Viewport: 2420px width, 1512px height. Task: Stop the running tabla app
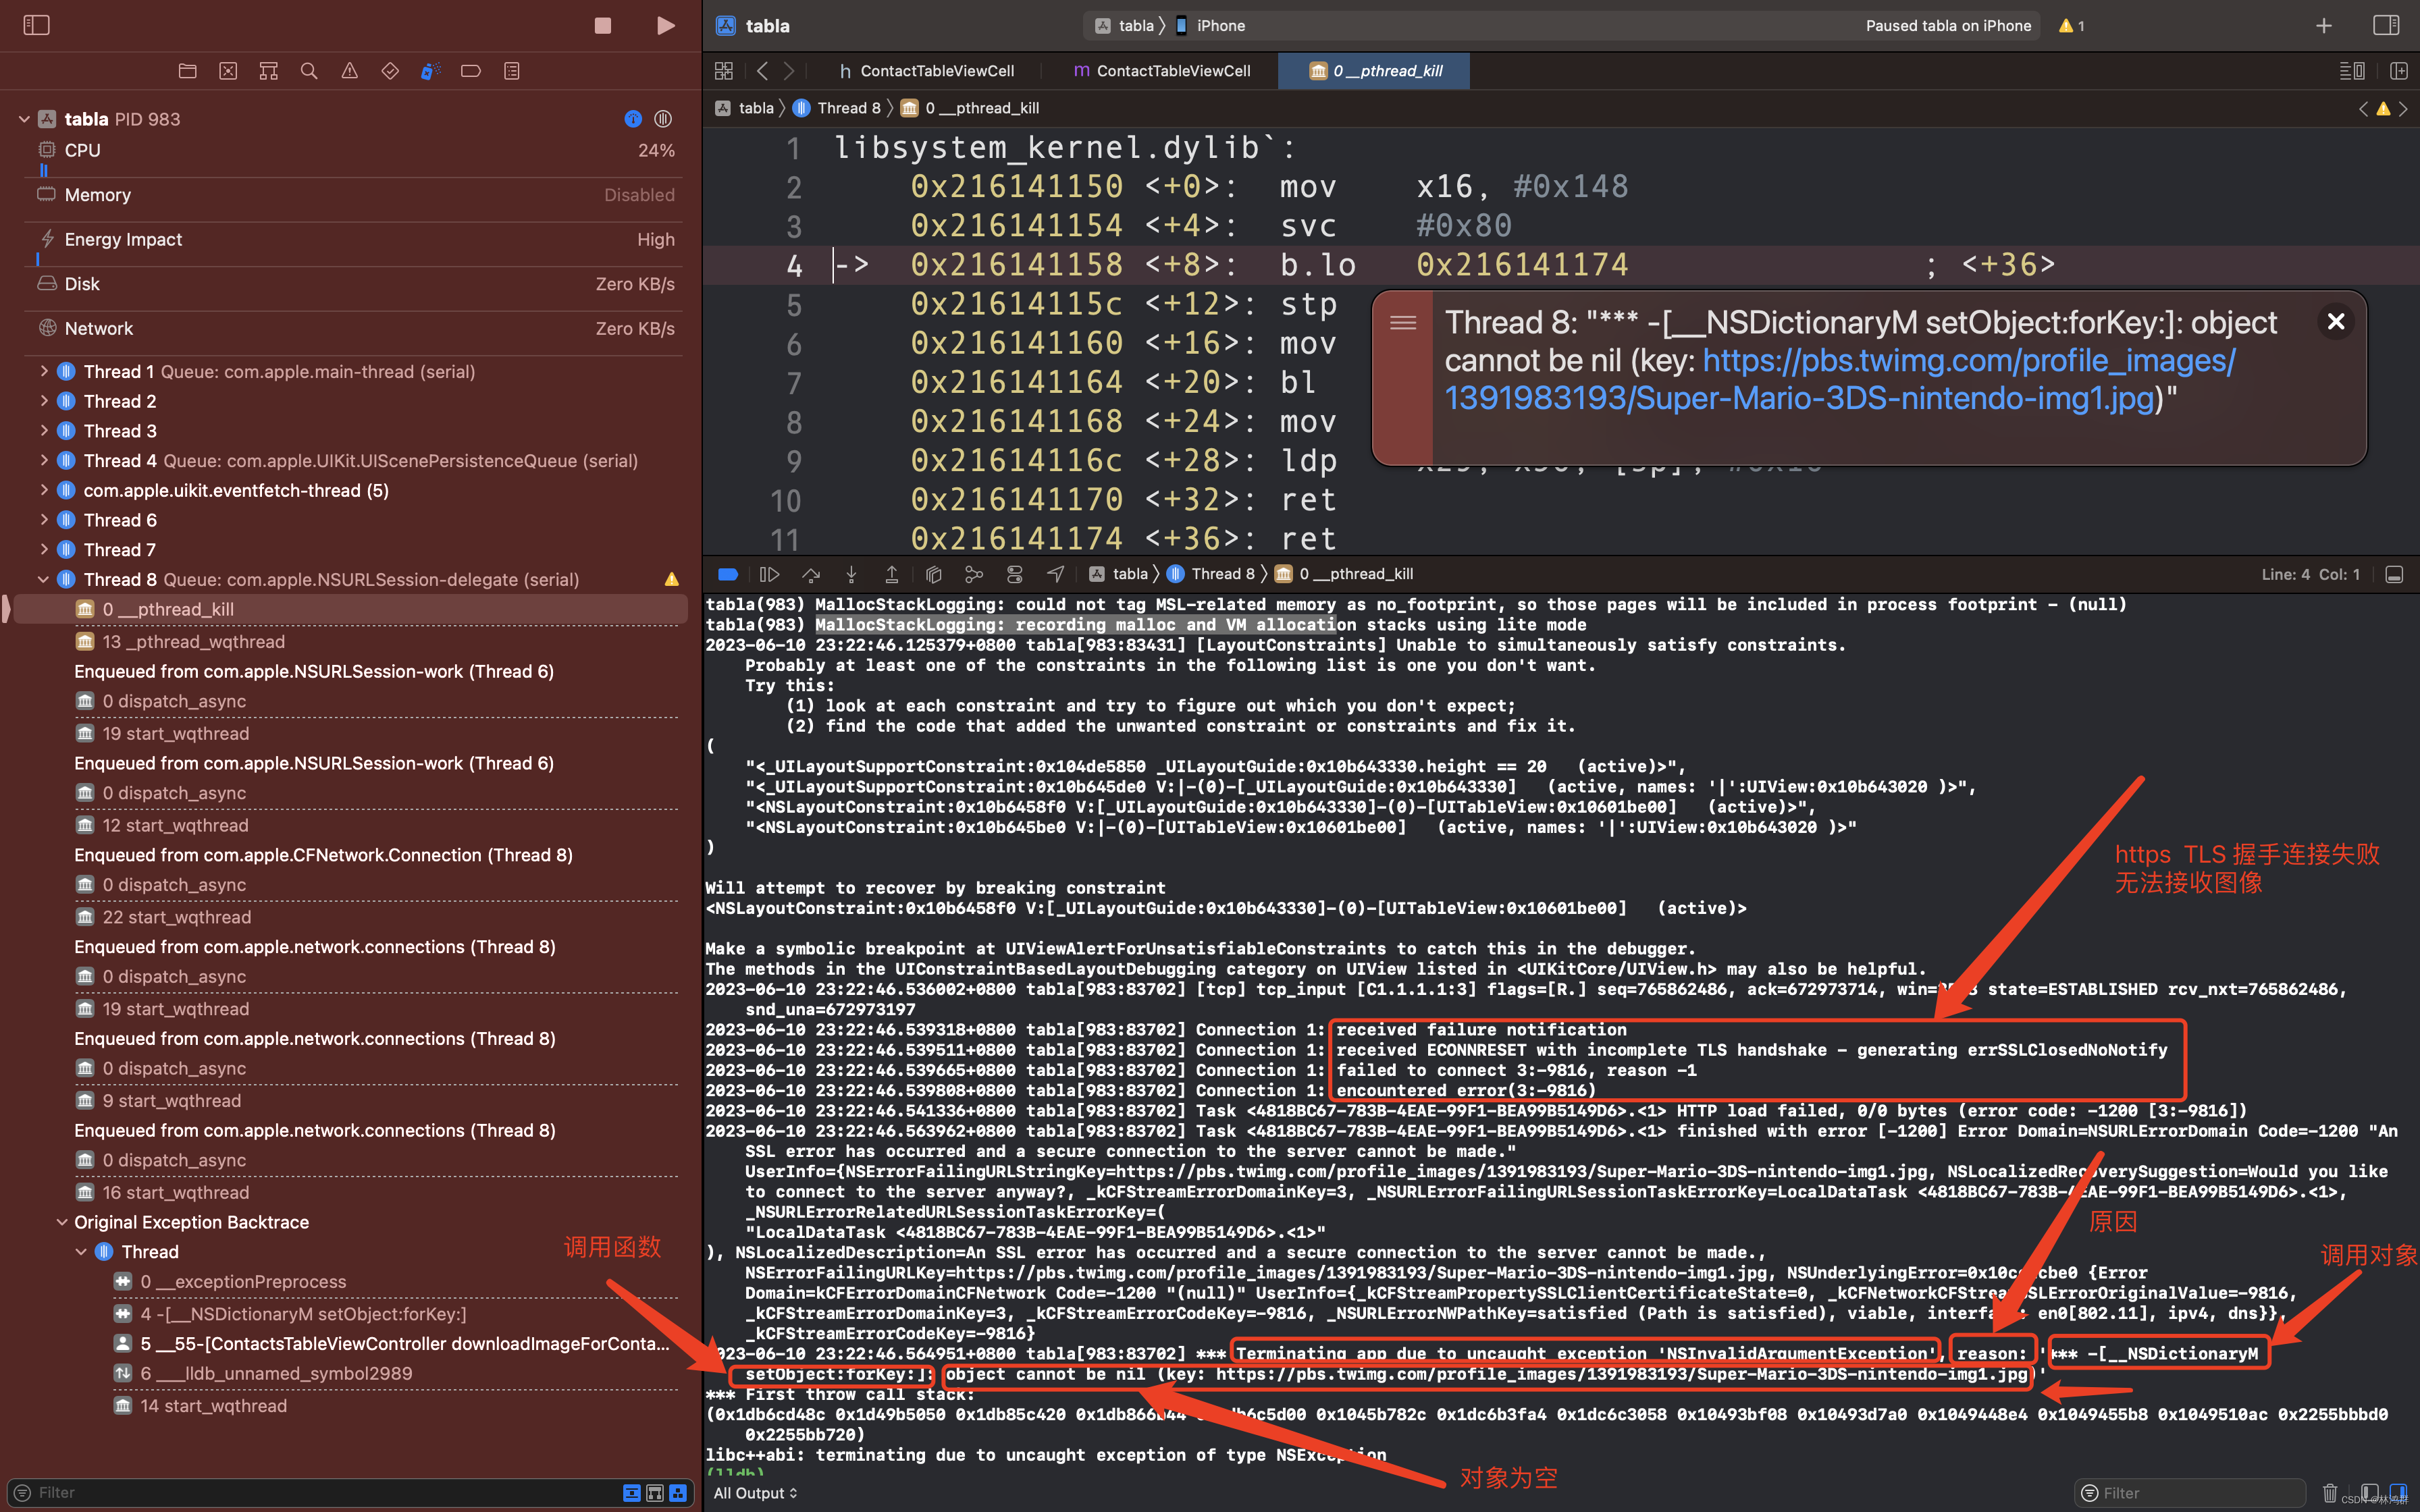click(x=602, y=25)
